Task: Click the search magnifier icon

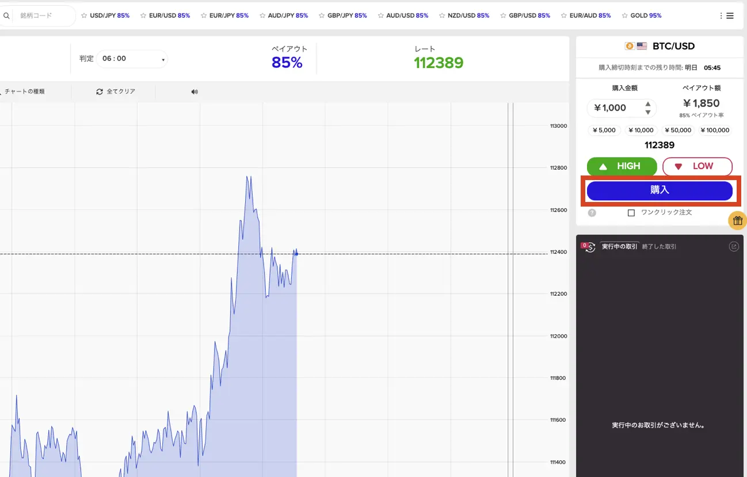Action: pos(6,16)
